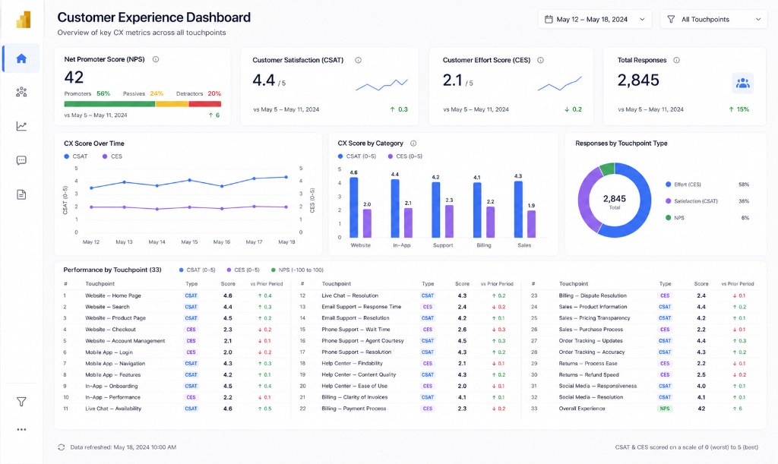Click the Sales CES bar labeled 1.9
Image resolution: width=778 pixels, height=464 pixels.
click(531, 223)
